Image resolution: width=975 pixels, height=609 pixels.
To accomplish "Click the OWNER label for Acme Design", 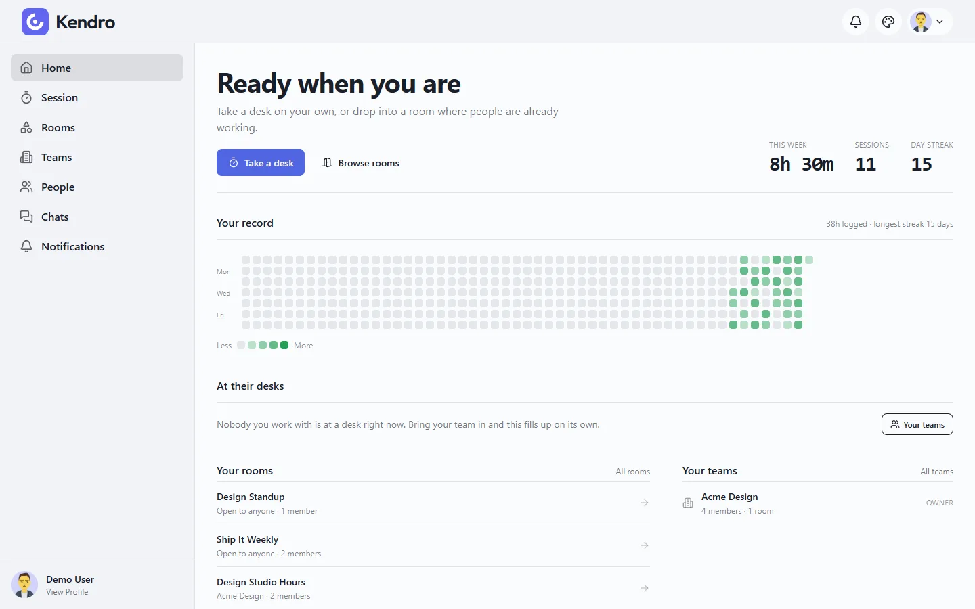I will point(939,503).
